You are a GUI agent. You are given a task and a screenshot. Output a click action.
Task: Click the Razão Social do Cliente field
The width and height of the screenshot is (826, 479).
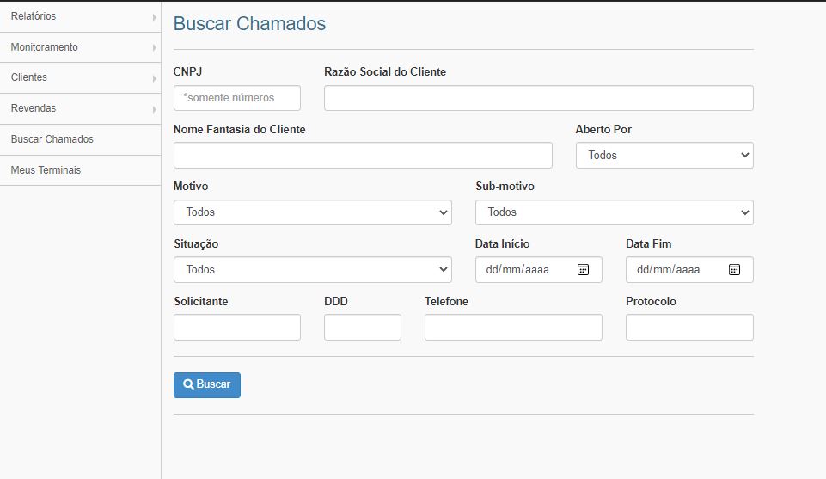click(x=538, y=98)
